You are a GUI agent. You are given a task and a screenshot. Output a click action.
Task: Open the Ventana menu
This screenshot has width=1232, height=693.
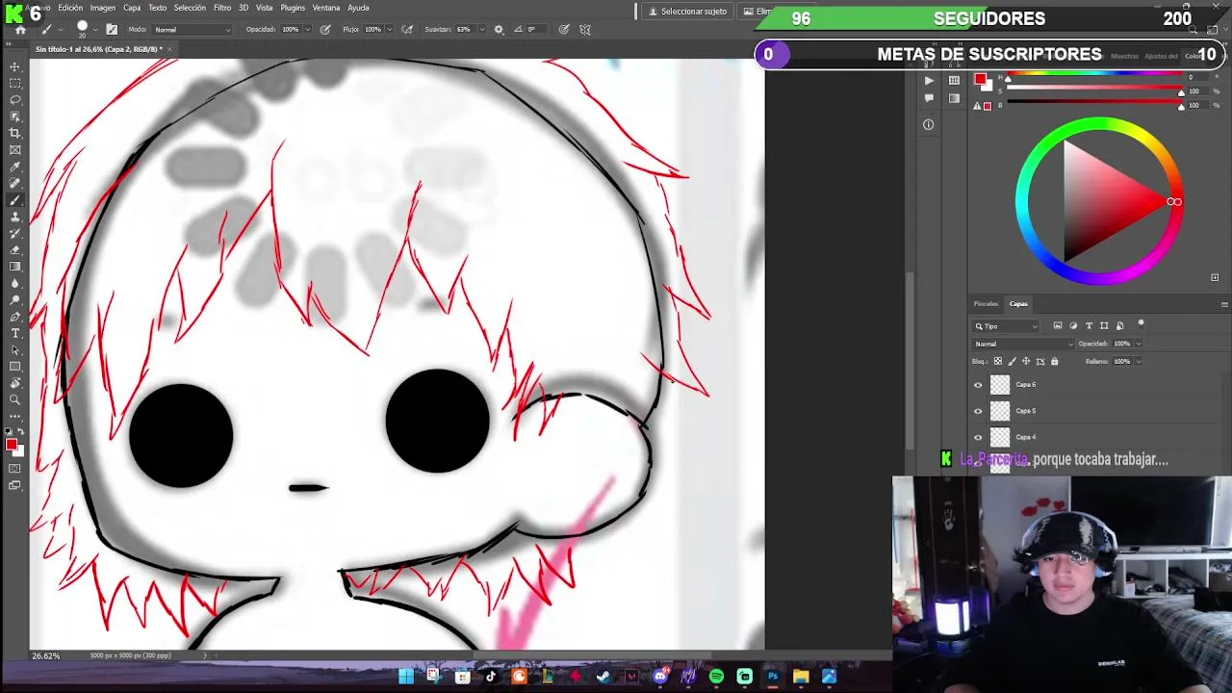[x=326, y=8]
